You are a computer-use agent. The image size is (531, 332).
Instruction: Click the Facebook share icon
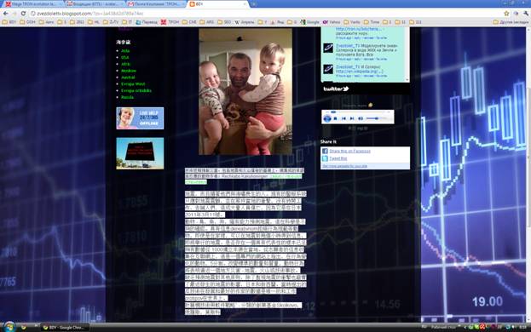click(x=325, y=152)
